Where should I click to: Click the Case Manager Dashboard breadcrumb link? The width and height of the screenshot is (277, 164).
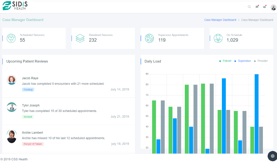point(220,20)
